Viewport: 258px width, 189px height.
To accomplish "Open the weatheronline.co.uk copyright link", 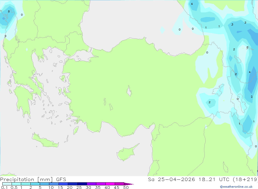I will pos(236,187).
